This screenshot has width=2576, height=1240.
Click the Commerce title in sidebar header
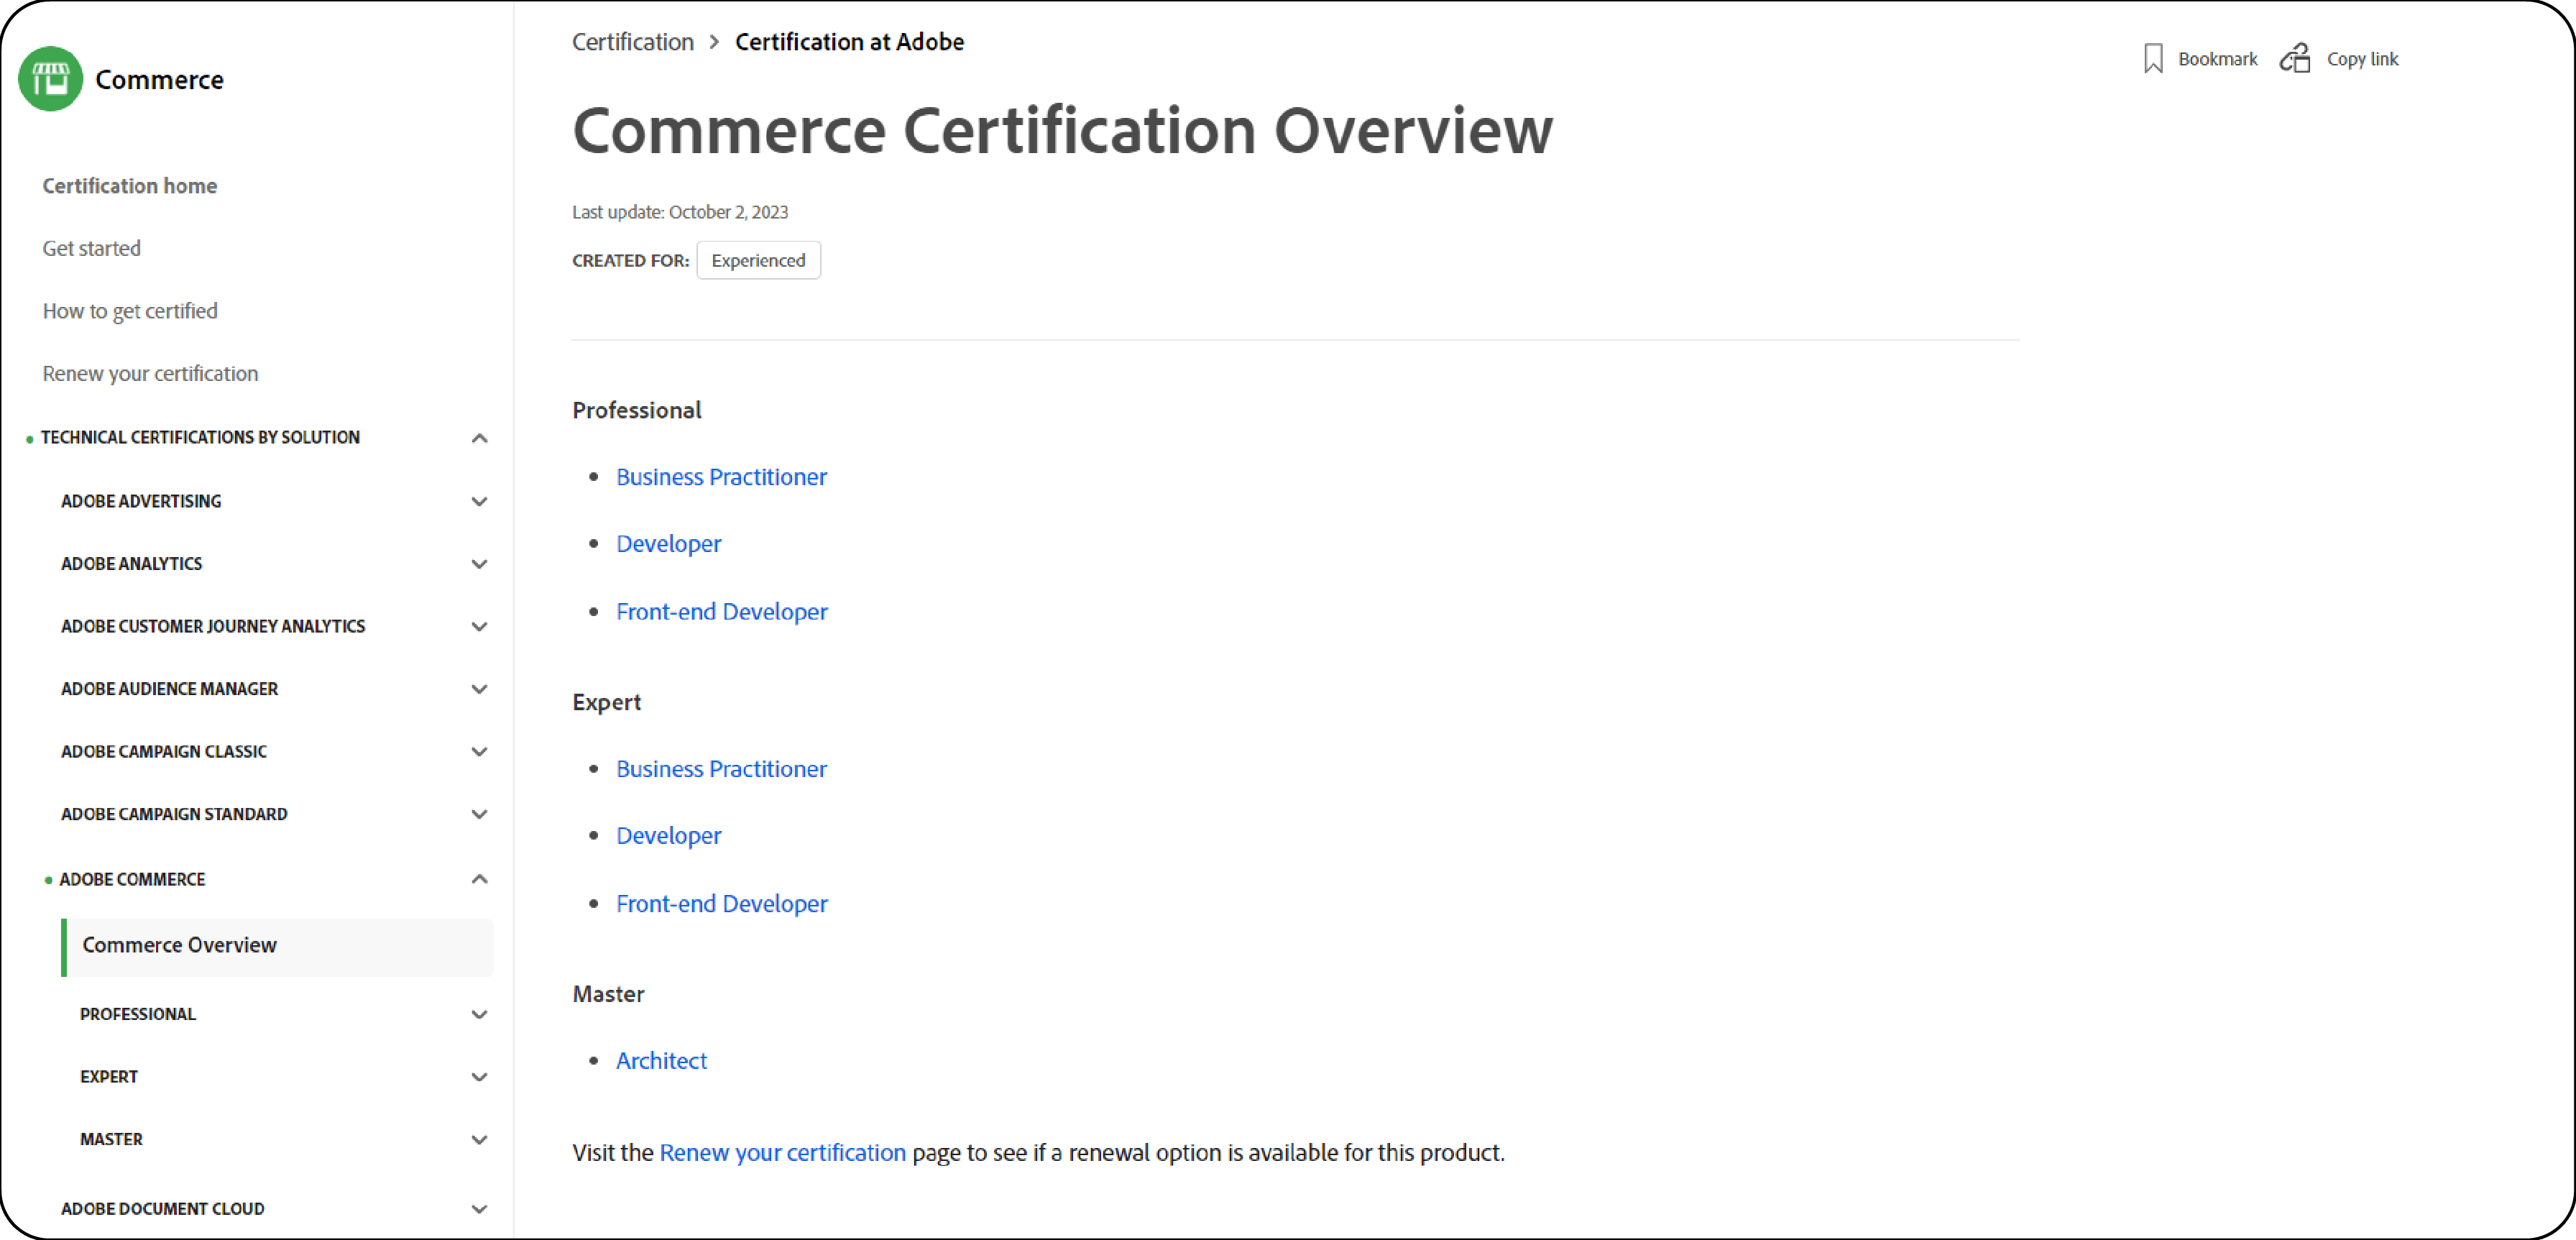point(159,80)
